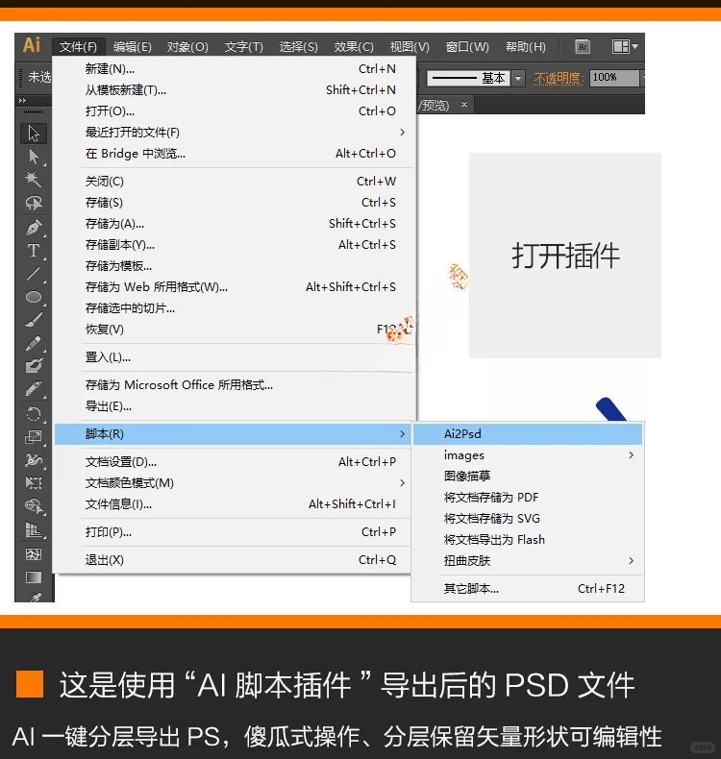Select the Selection tool (black arrow)

tap(34, 134)
